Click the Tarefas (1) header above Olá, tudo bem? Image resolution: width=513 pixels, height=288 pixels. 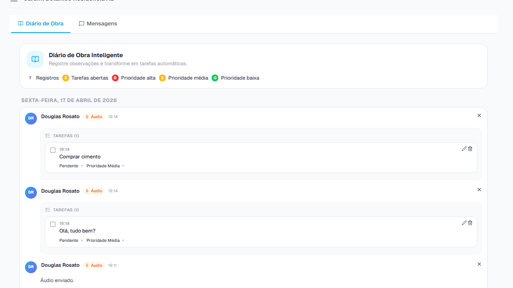pos(62,210)
